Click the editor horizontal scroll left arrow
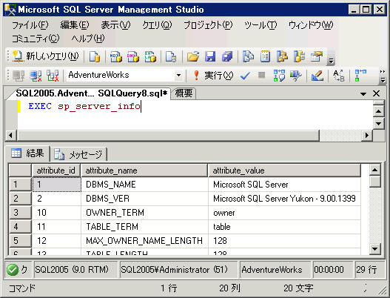Viewport: 390px width, 298px height. click(x=10, y=136)
